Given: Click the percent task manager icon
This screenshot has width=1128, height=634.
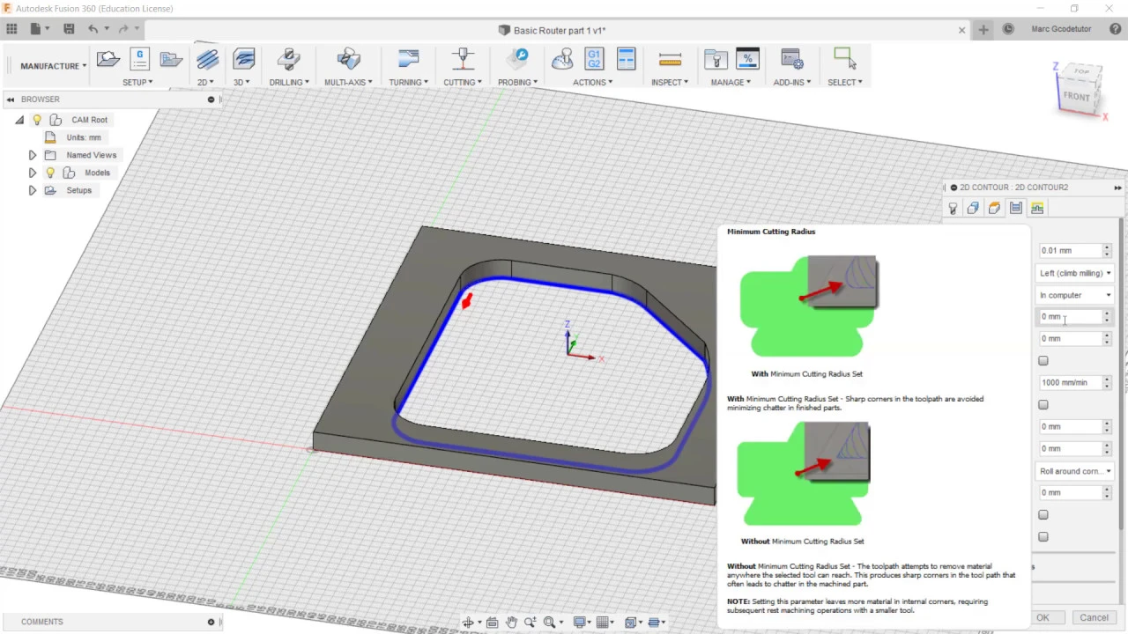Looking at the screenshot, I should click(x=747, y=59).
